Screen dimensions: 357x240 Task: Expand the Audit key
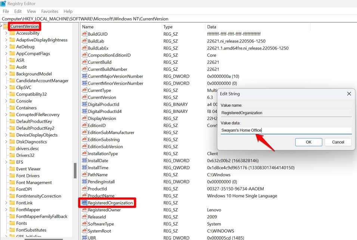tap(6, 67)
